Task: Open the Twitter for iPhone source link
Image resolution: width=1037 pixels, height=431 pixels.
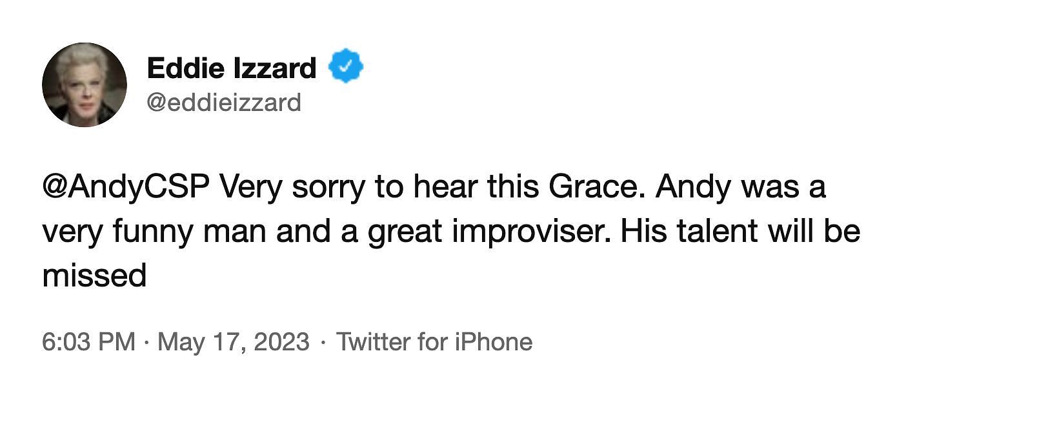Action: 434,342
